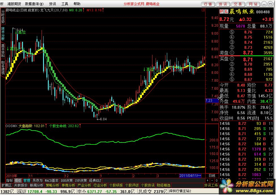Image resolution: width=276 pixels, height=195 pixels.
Task: Select the 基本资料 sidebar tab
Action: (x=3, y=51)
